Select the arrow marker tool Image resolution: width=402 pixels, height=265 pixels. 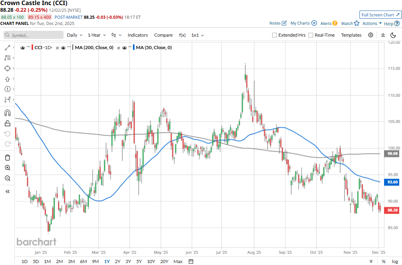[x=7, y=79]
